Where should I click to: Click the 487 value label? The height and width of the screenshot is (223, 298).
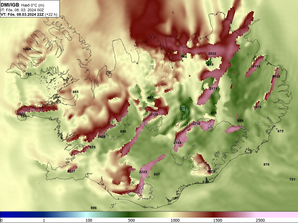click(150, 98)
